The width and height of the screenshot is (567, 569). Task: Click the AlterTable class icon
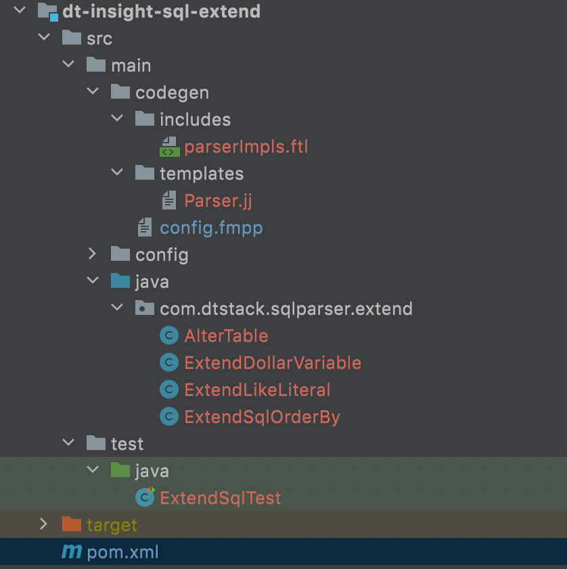pos(169,335)
